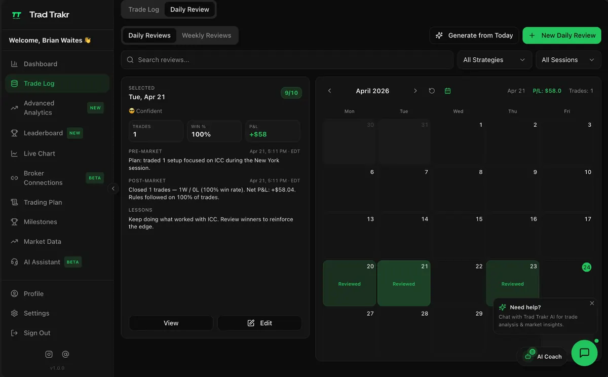This screenshot has height=377, width=608.
Task: Click the Trad Trakr logo icon
Action: tap(17, 15)
